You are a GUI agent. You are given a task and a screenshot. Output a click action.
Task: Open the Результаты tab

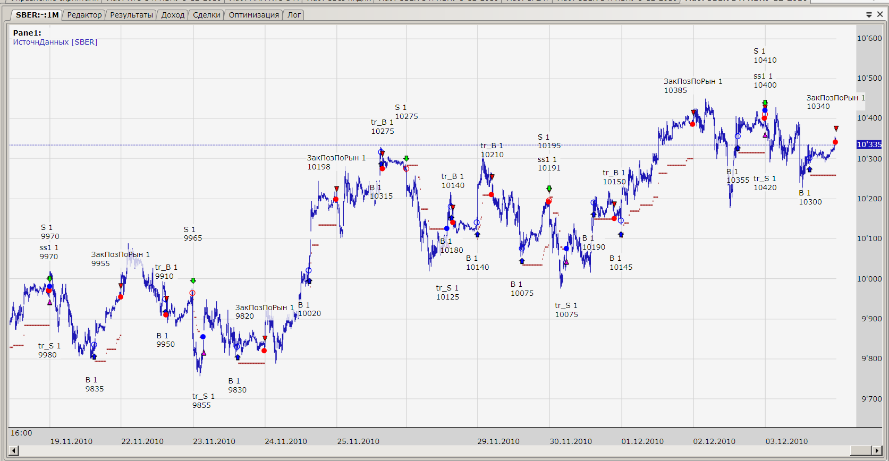(x=131, y=15)
